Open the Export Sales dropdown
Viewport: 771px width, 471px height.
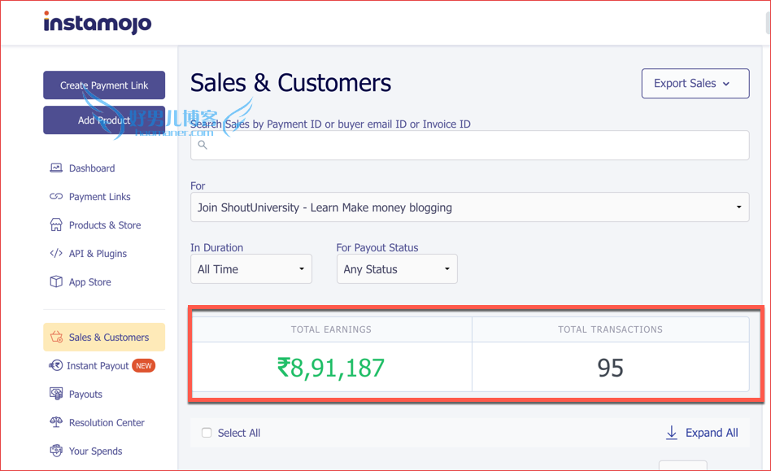pos(695,84)
